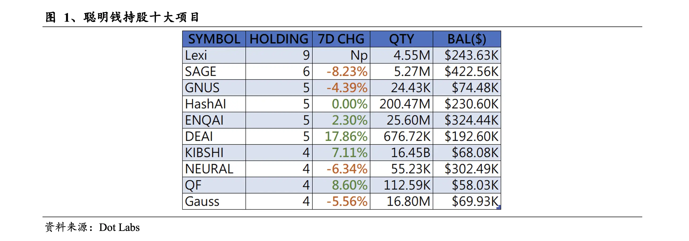The width and height of the screenshot is (689, 241).
Task: Click the HOLDING column header
Action: 279,39
